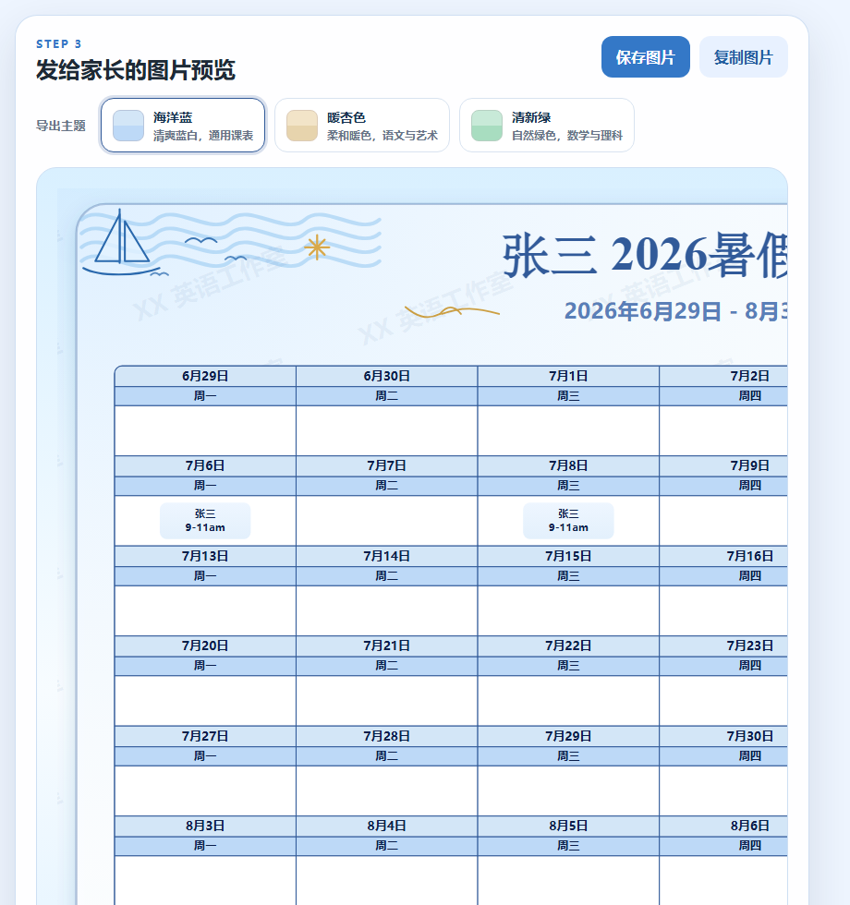Click the 7月13日 header cell

[205, 556]
